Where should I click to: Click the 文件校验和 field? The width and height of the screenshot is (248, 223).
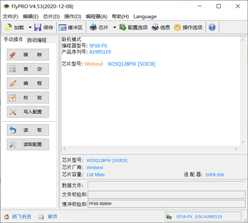point(166,195)
